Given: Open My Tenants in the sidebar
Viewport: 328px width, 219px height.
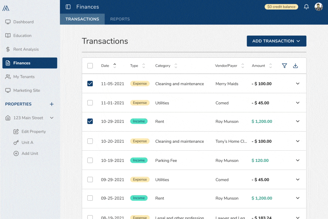Looking at the screenshot, I should coord(24,77).
